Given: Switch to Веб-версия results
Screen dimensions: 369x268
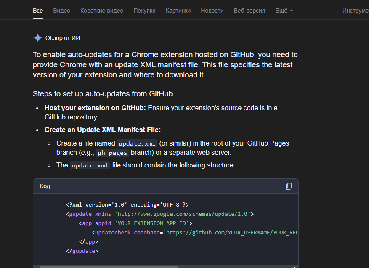Looking at the screenshot, I should [x=250, y=11].
